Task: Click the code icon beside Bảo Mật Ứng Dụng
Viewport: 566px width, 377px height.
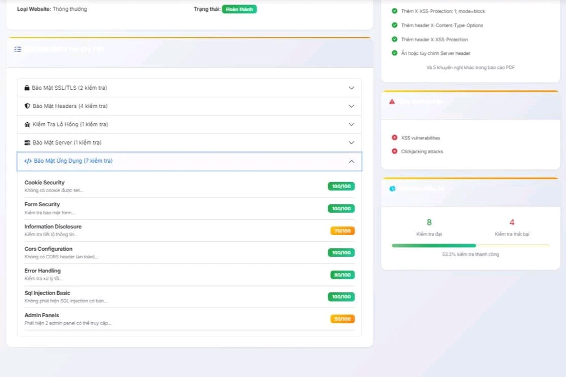Action: click(28, 161)
